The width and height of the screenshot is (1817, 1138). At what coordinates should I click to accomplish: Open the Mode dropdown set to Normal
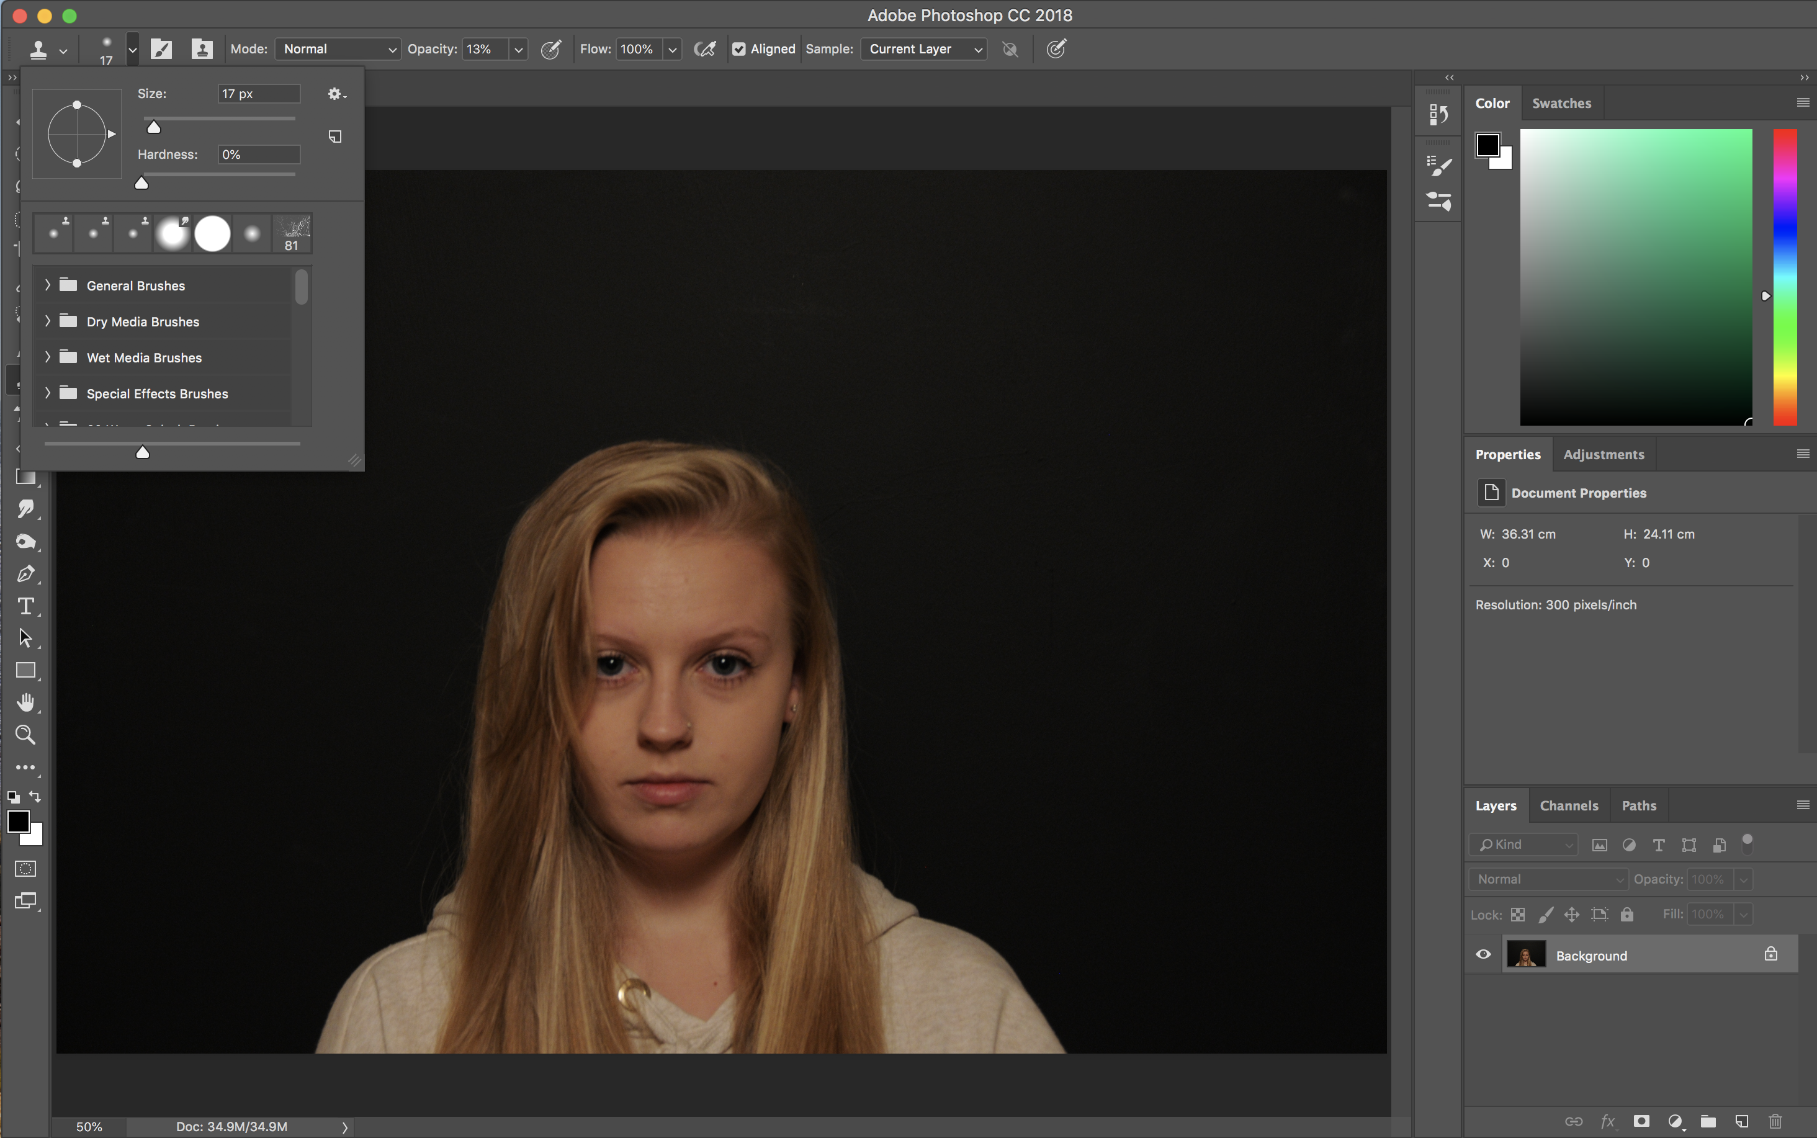[337, 50]
